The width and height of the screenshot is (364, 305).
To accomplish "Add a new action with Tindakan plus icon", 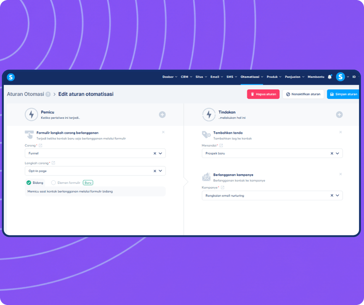I will click(x=339, y=115).
